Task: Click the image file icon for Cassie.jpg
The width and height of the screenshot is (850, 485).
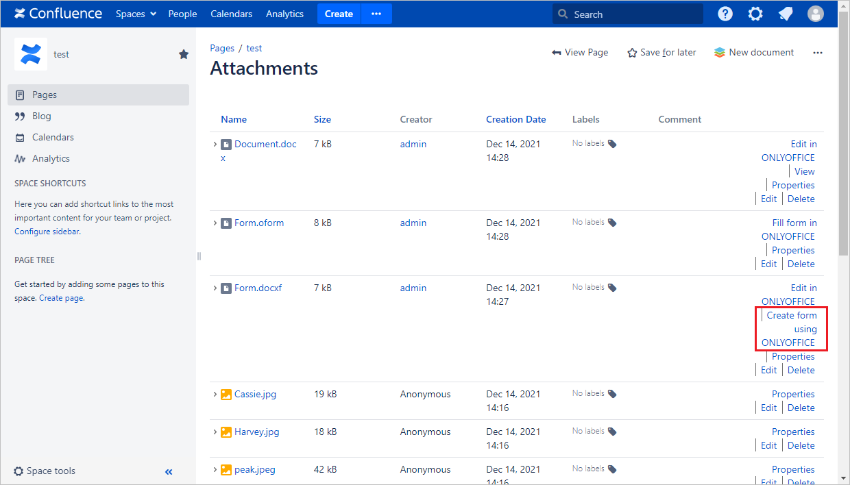Action: [x=226, y=394]
